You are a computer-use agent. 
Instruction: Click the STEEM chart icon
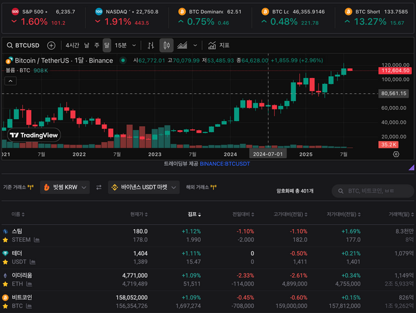coord(36,240)
